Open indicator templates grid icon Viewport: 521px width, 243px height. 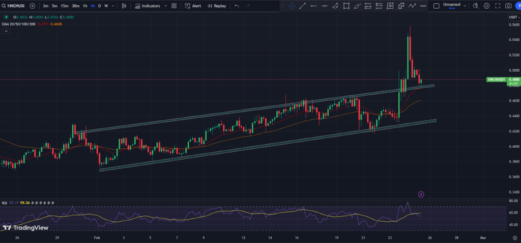[x=174, y=6]
